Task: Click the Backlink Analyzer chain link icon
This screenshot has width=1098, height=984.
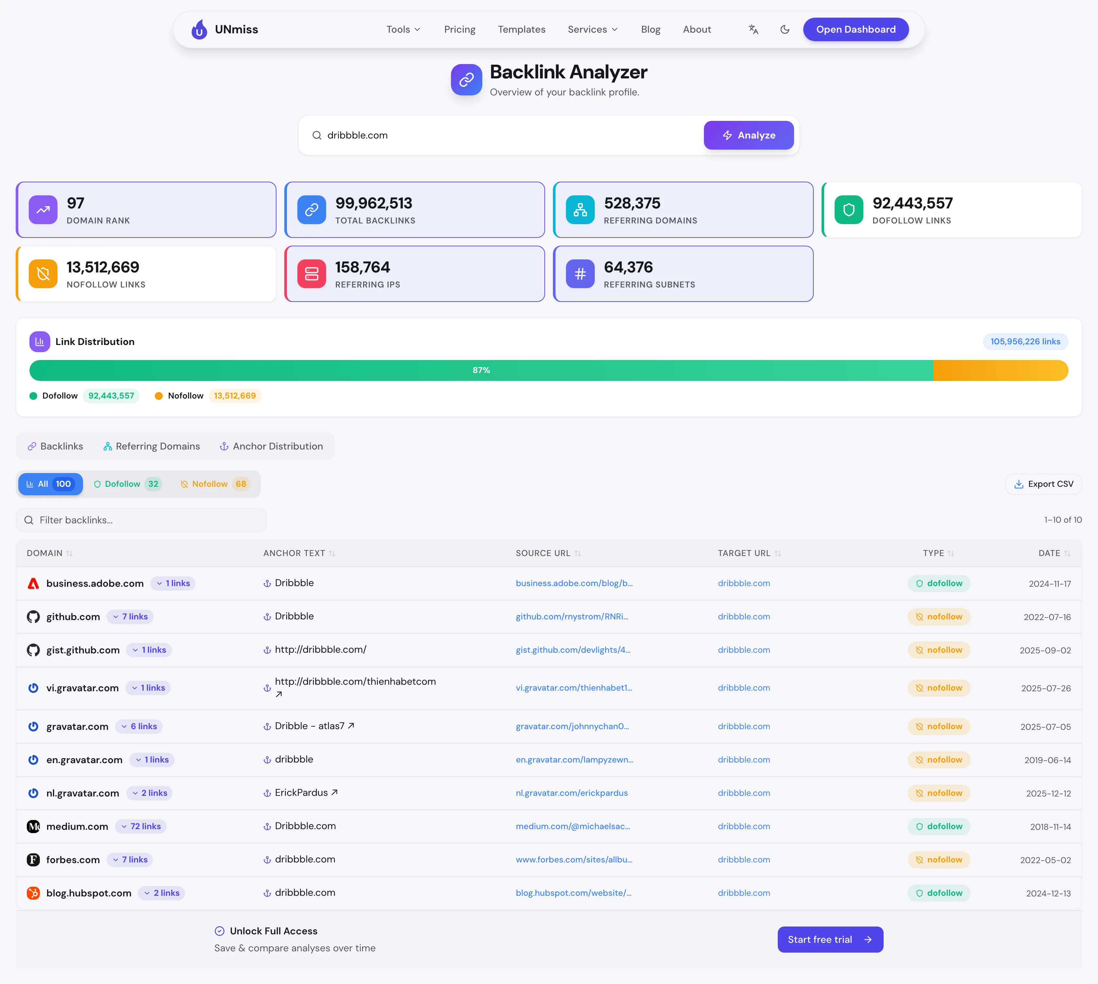Action: 466,80
